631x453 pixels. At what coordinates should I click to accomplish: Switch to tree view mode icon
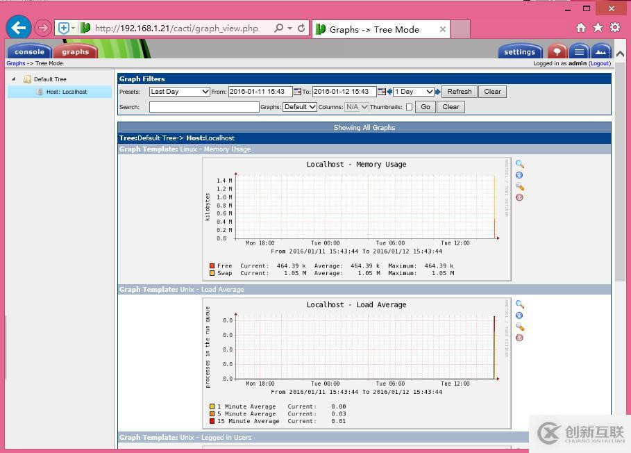(x=557, y=51)
